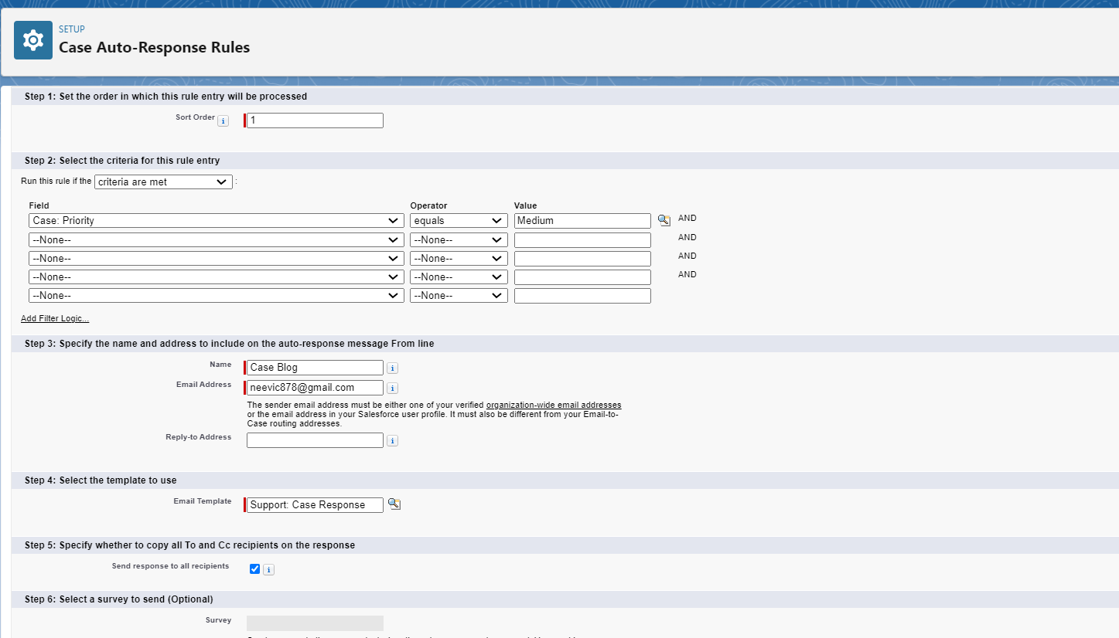Open the 'criteria are met' dropdown

pyautogui.click(x=162, y=182)
